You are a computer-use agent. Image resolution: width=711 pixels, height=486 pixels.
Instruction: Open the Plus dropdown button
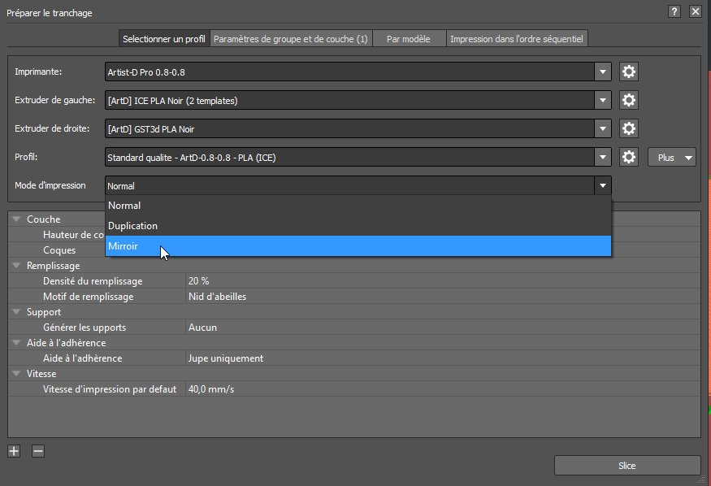671,158
